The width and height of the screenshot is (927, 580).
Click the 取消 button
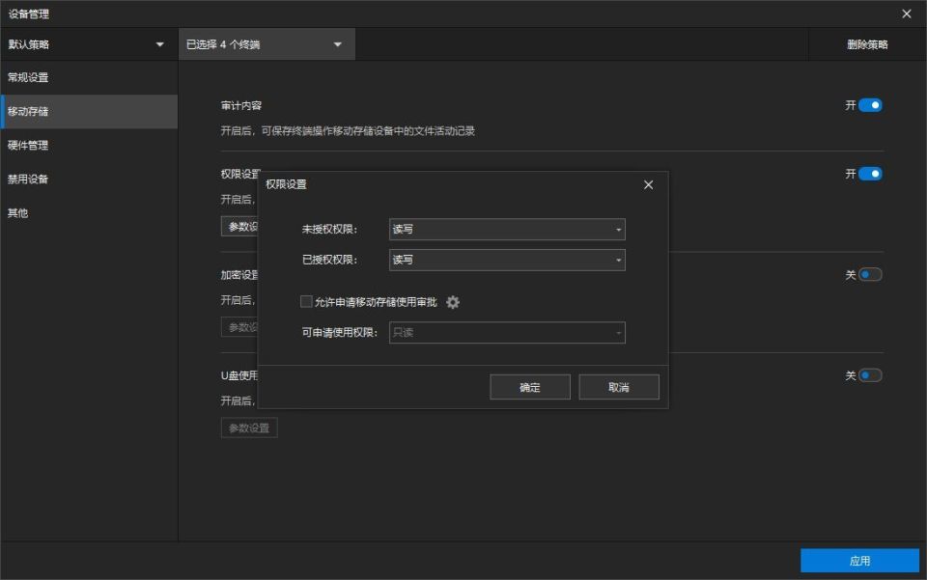[x=619, y=387]
